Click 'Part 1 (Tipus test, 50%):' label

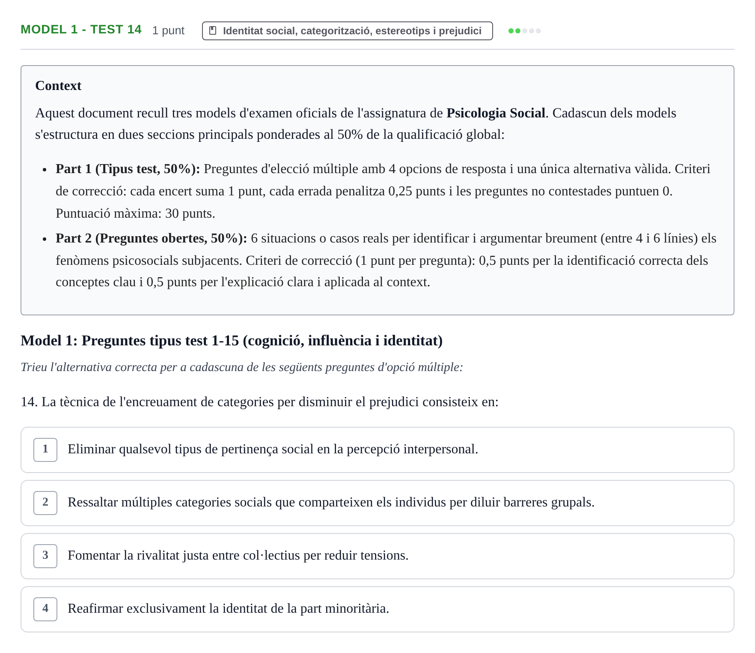[128, 169]
